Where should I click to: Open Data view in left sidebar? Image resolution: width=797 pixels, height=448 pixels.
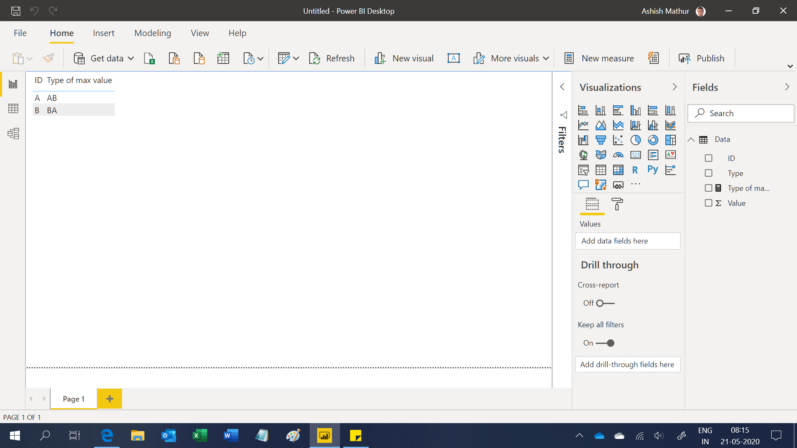[13, 109]
